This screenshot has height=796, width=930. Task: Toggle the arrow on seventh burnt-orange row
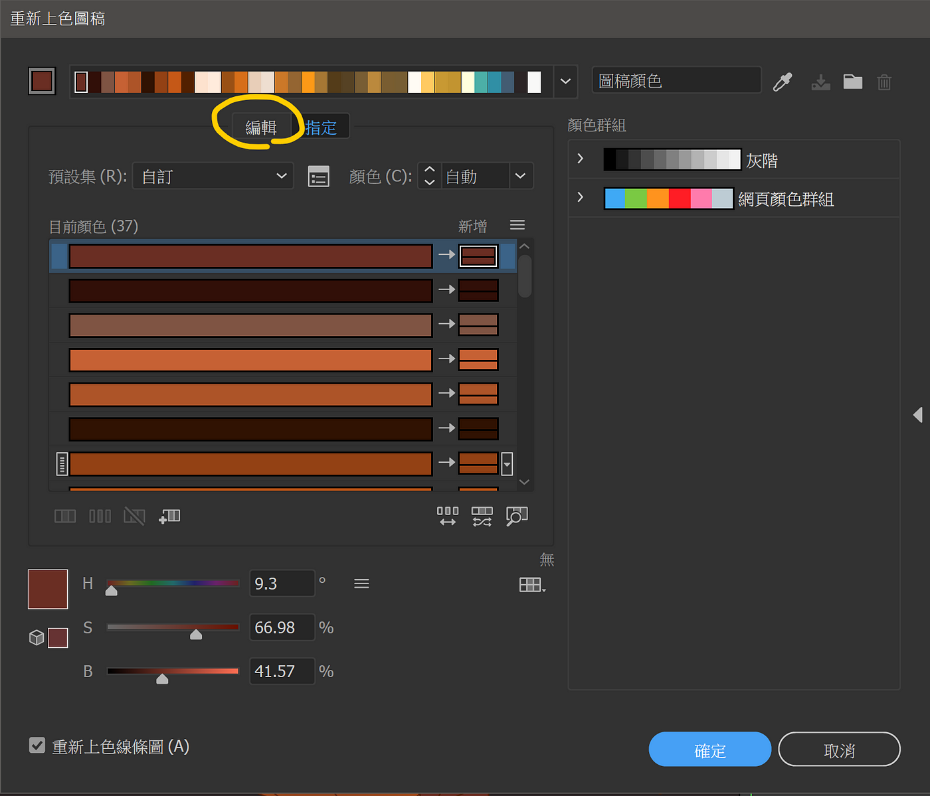446,462
